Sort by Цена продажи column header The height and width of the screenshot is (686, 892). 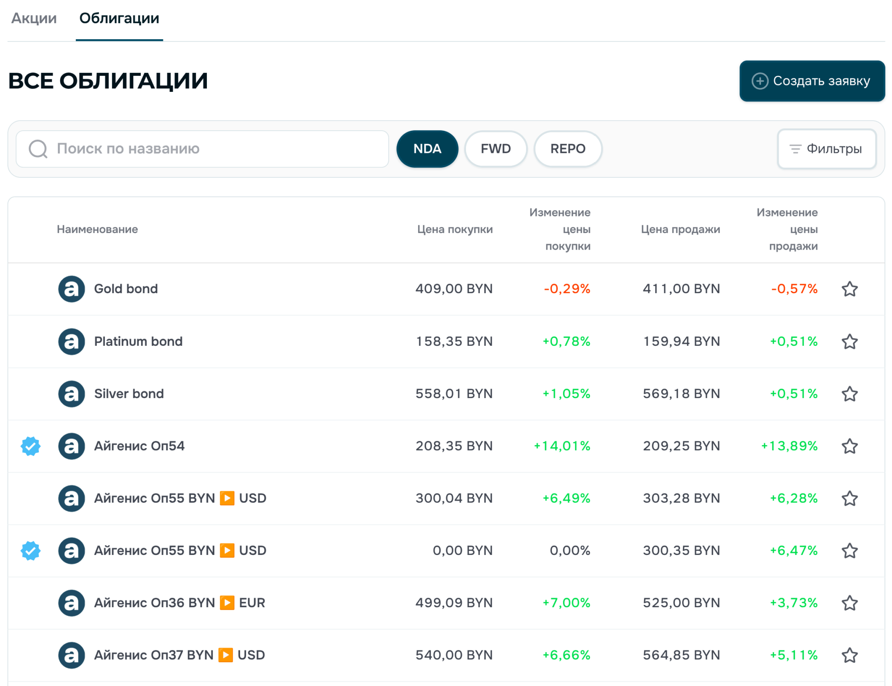680,229
